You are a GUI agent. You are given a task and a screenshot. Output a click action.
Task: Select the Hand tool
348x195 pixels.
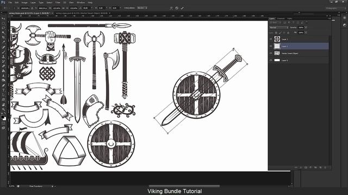[x=3, y=105]
